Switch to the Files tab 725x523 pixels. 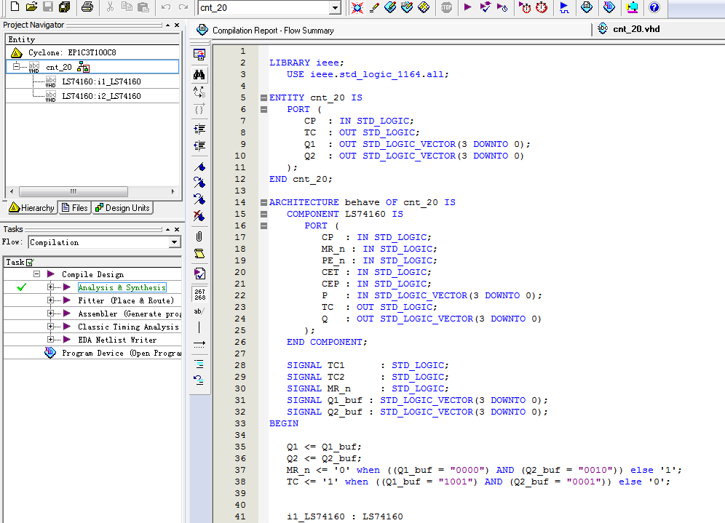pos(74,208)
